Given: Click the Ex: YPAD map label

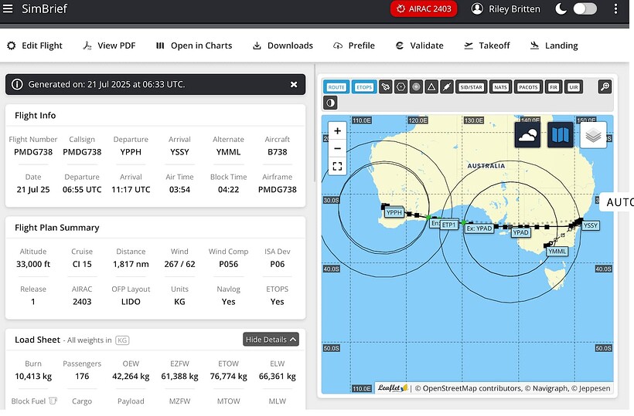Looking at the screenshot, I should 479,228.
